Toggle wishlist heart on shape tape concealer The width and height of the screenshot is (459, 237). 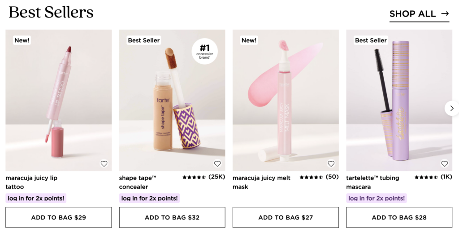[x=217, y=164]
